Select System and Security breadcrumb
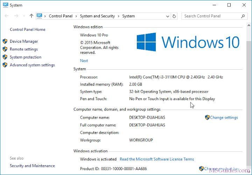The height and width of the screenshot is (175, 252). click(97, 16)
